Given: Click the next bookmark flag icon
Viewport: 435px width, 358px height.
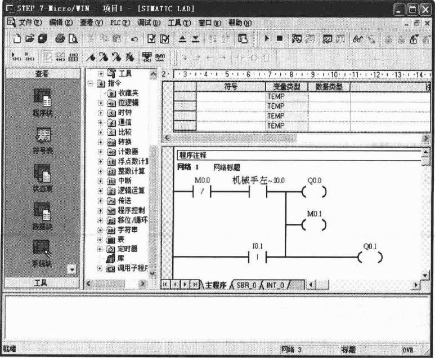Looking at the screenshot, I should tap(104, 57).
